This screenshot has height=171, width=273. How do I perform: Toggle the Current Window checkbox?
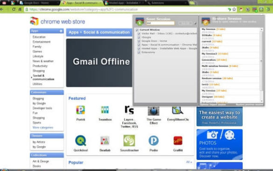(x=137, y=30)
